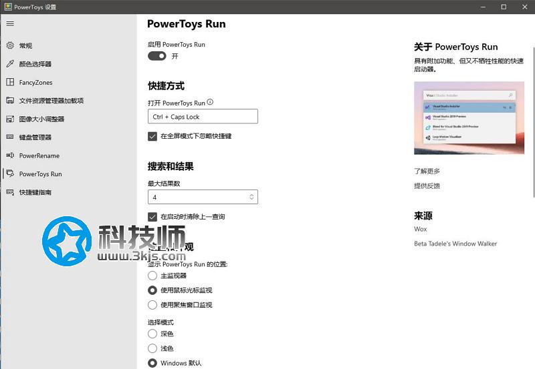Select the 图像大小调整器 icon
Image resolution: width=535 pixels, height=369 pixels.
click(10, 119)
